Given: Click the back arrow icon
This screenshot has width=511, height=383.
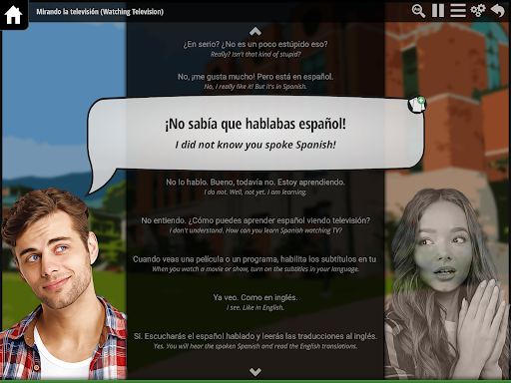Looking at the screenshot, I should point(498,11).
